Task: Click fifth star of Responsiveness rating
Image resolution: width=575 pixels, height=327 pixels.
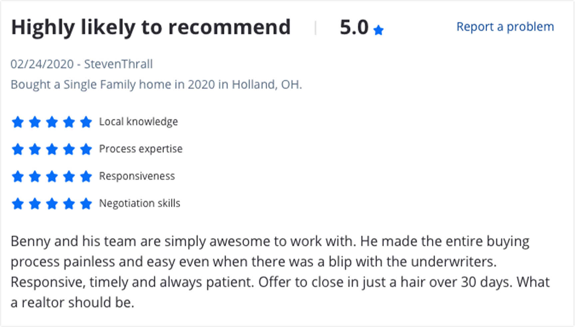Action: click(x=86, y=176)
